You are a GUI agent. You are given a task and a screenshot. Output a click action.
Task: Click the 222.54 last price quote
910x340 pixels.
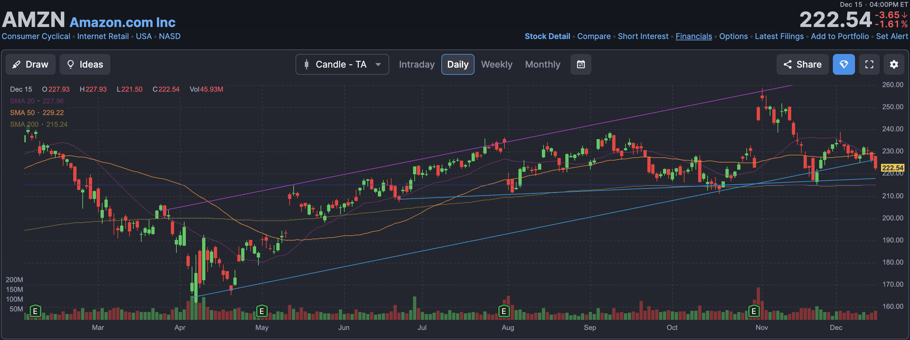[x=835, y=20]
